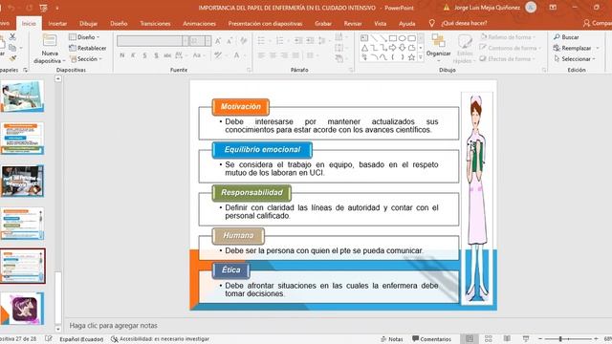Expand the shapes gallery more arrow
This screenshot has height=344, width=612.
point(421,57)
